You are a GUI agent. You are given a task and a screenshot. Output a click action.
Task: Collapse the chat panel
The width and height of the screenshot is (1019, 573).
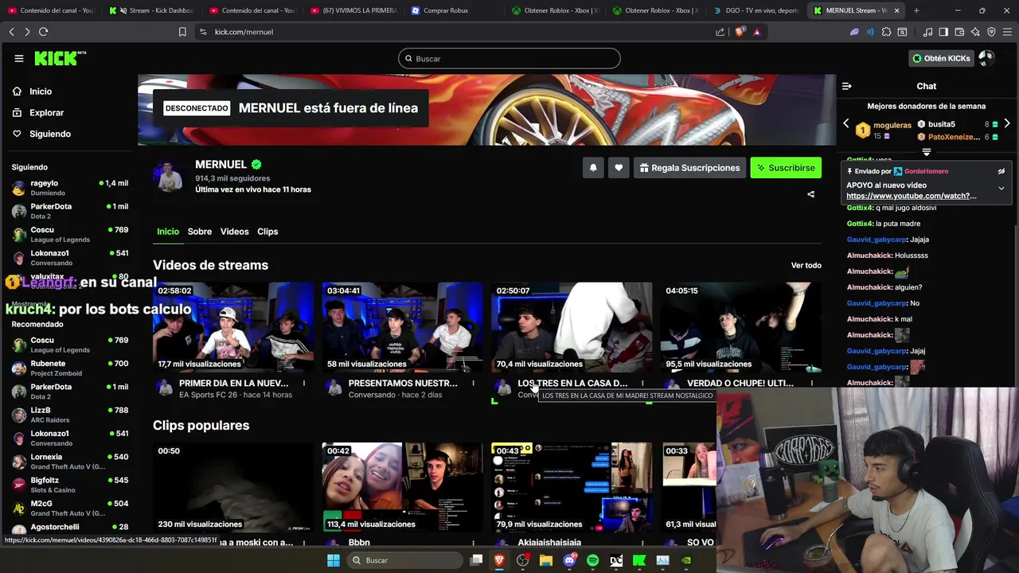click(x=847, y=86)
